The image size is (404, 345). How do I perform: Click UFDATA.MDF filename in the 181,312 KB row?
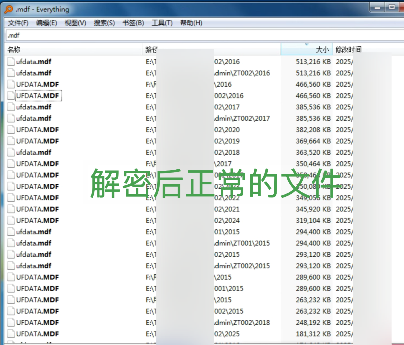pyautogui.click(x=38, y=334)
